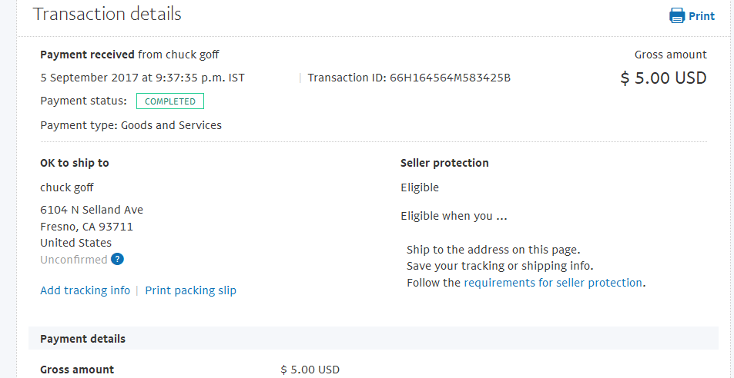Click the large $ 5.00 USD gross amount

[x=663, y=78]
